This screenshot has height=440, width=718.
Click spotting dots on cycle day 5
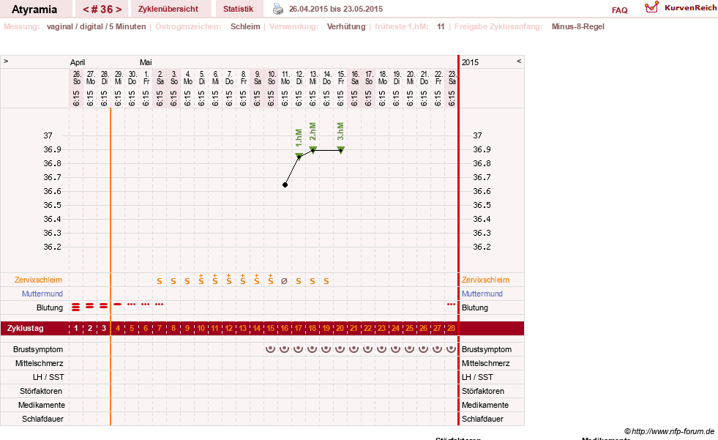[132, 304]
